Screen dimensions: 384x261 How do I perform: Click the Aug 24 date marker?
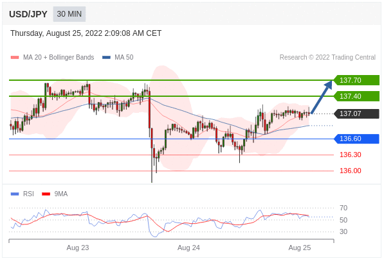188,248
